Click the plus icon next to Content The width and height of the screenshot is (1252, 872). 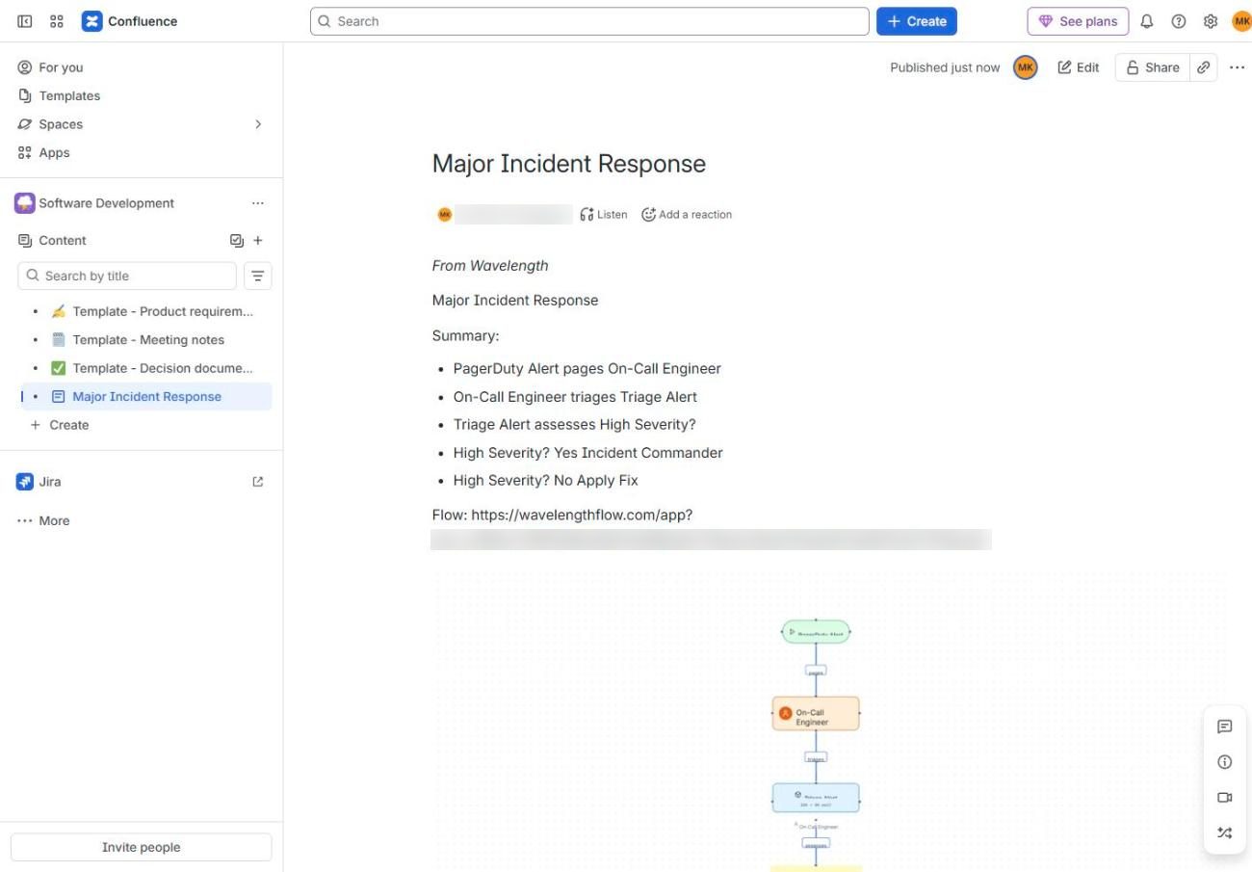(258, 241)
